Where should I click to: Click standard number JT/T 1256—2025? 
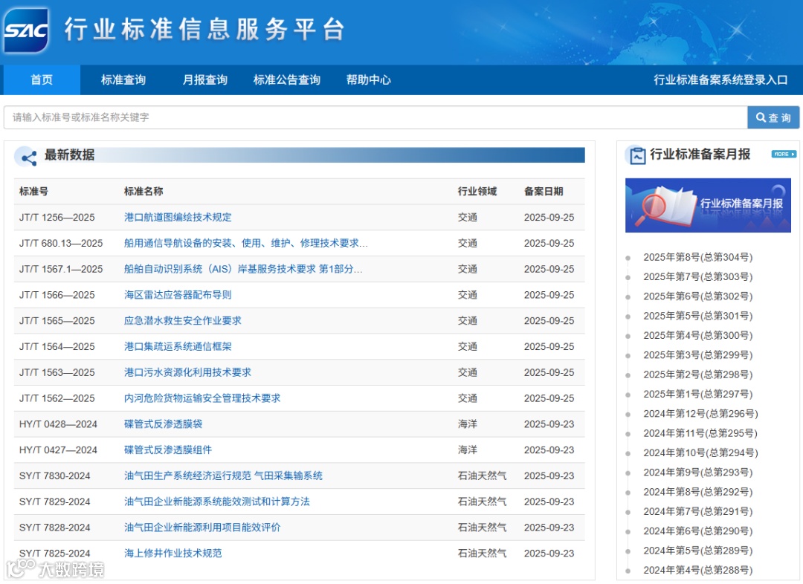point(57,218)
